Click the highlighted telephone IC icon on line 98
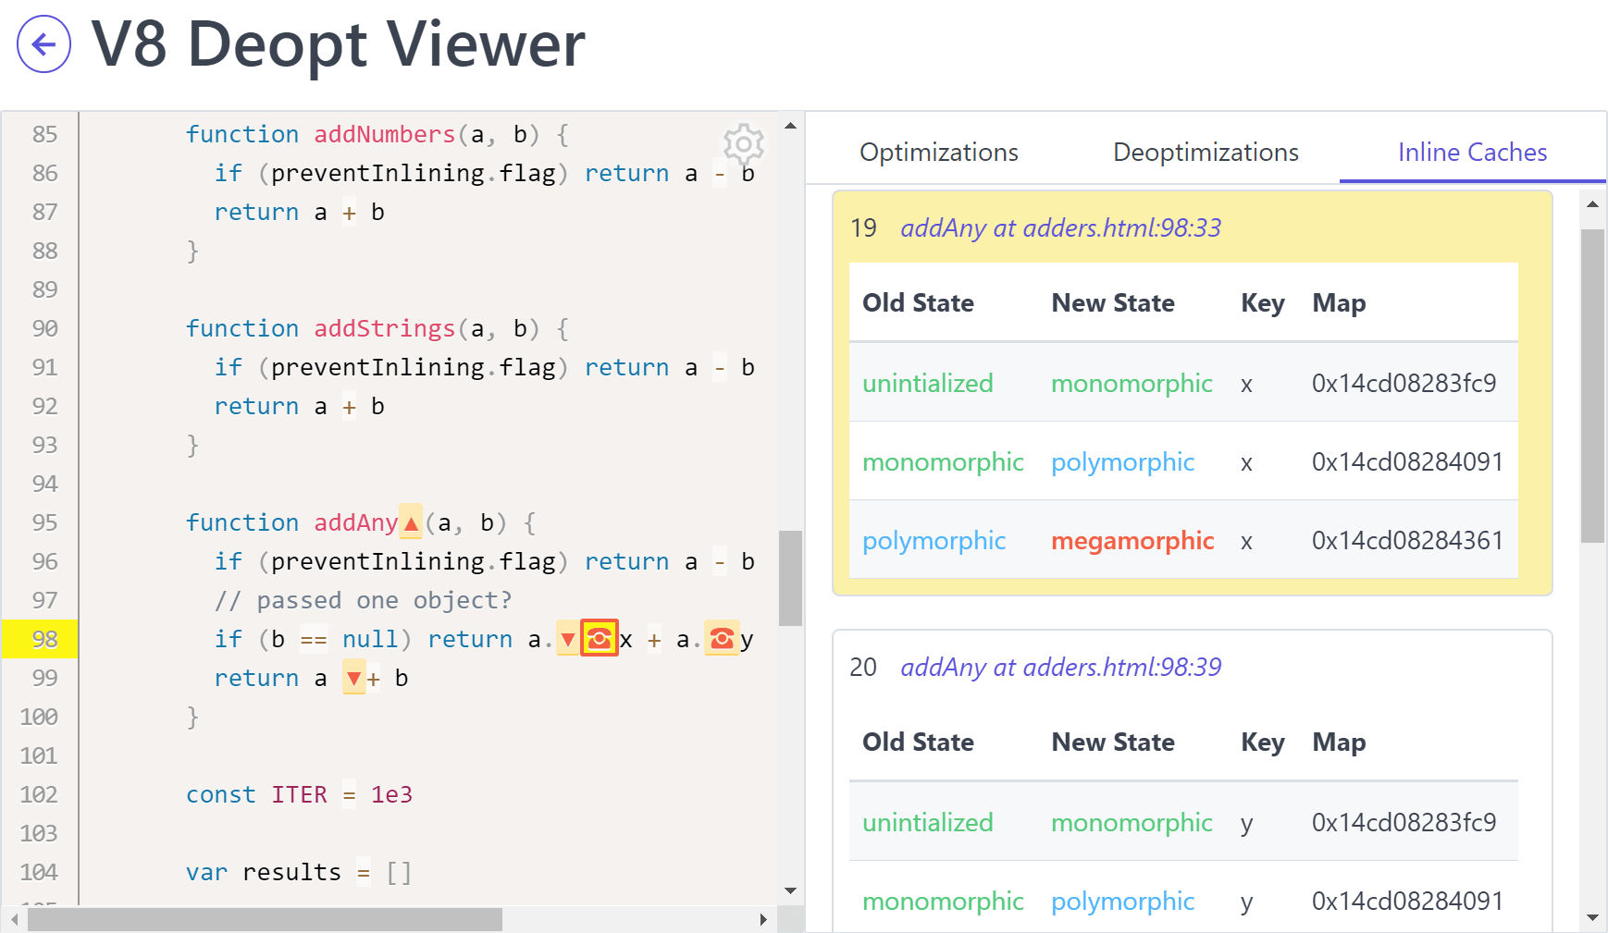1608x933 pixels. pos(600,638)
